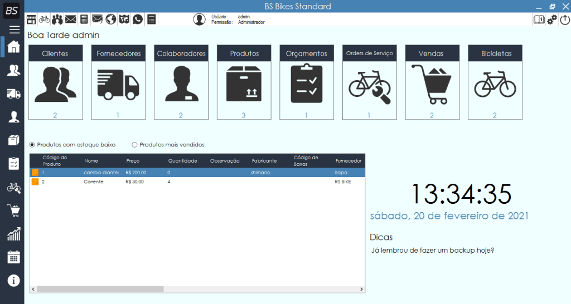Viewport: 571px width, 304px height.
Task: Open the manual book icon
Action: (539, 19)
